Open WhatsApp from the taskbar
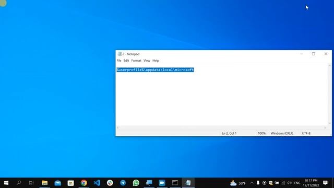Screen dimensions: 334x188 click(x=136, y=183)
